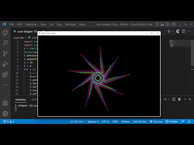Close the Python Turtle Graphics window
The width and height of the screenshot is (194, 145).
click(158, 33)
